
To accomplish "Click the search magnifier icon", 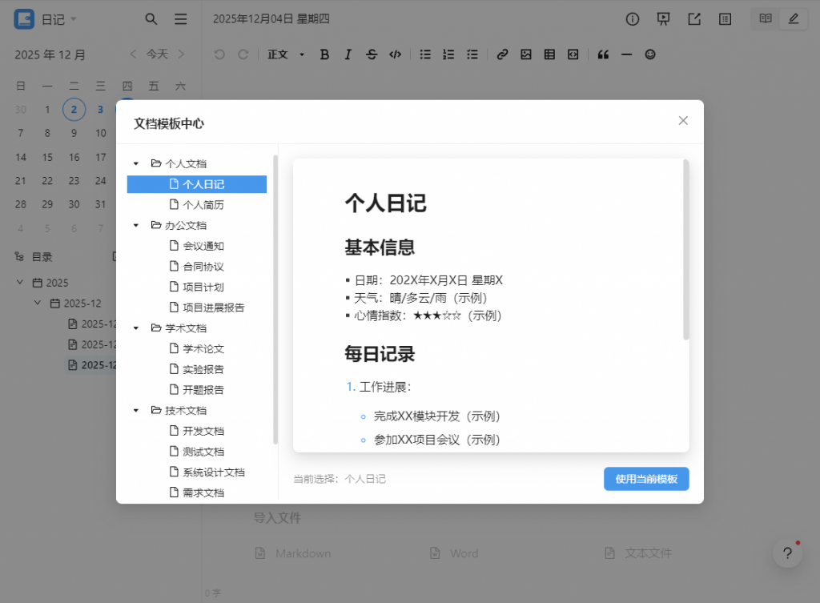I will (151, 19).
